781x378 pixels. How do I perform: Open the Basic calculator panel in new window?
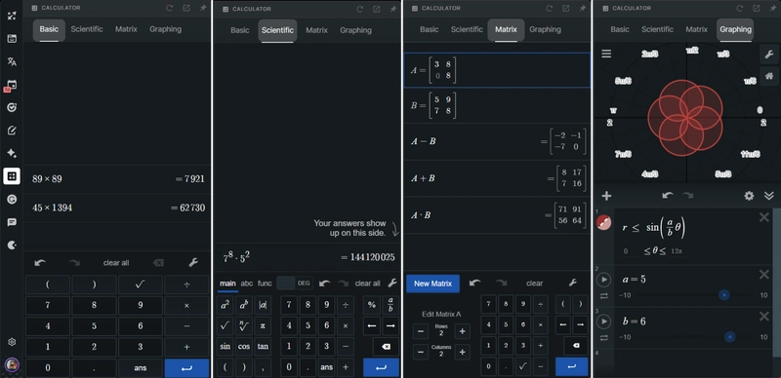(185, 8)
